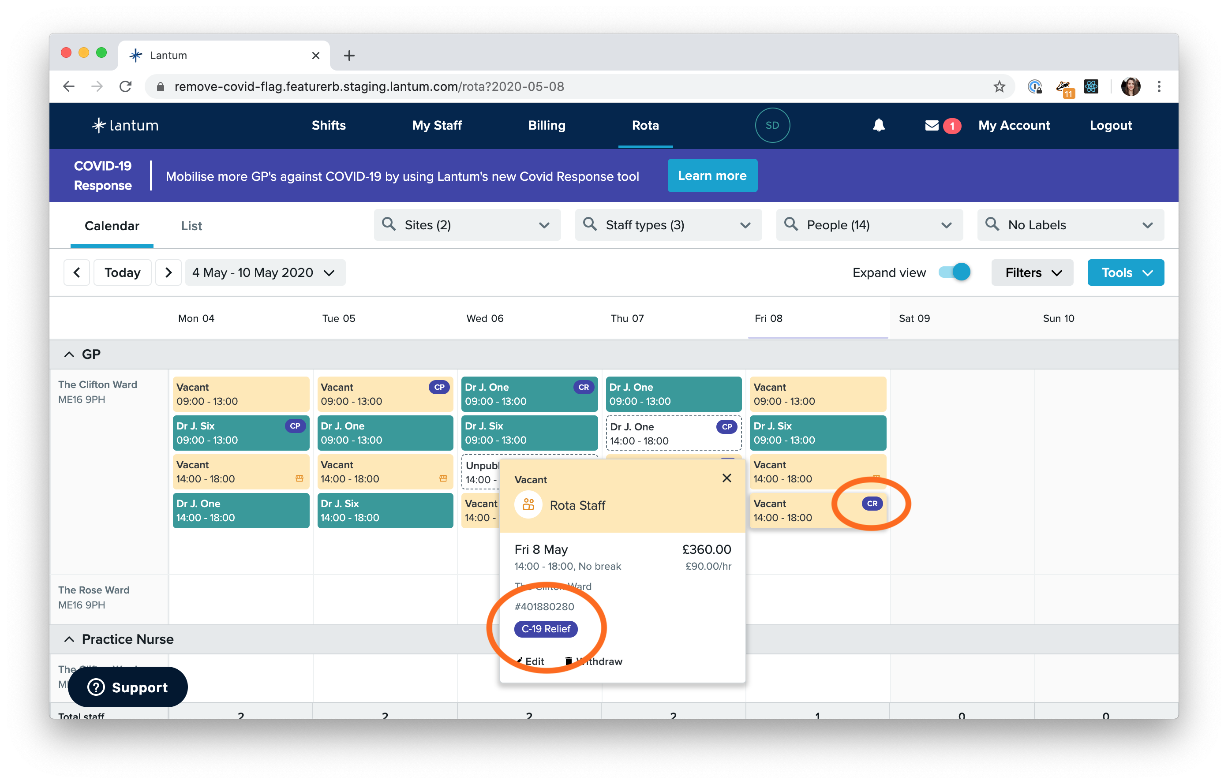The image size is (1228, 784).
Task: Click the search icon in the People filter
Action: tap(791, 224)
